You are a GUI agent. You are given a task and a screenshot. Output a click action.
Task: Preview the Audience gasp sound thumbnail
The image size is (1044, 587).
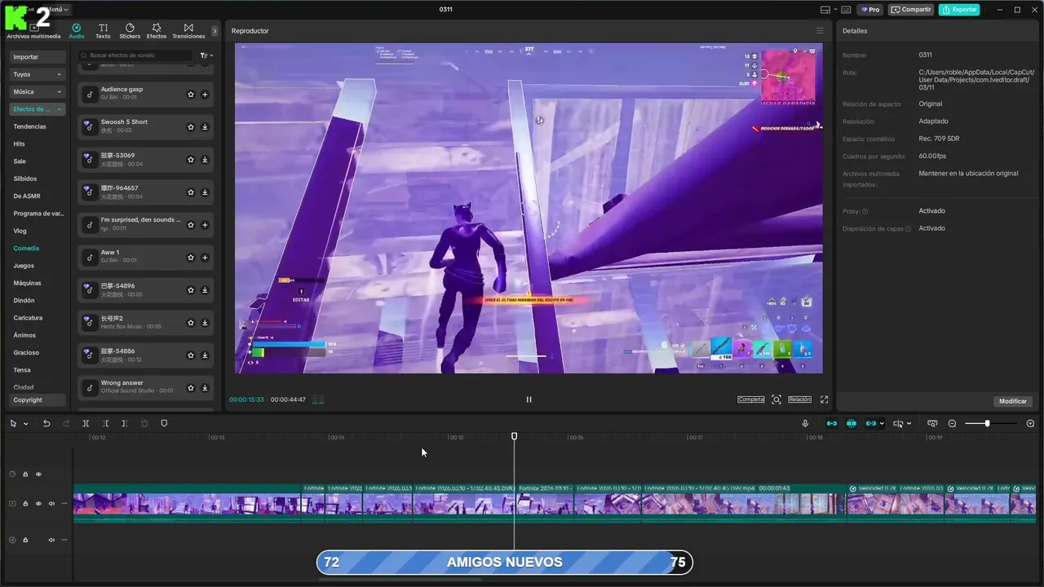(x=89, y=93)
